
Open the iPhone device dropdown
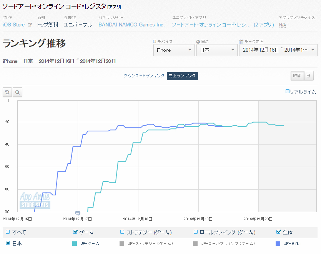tap(174, 50)
